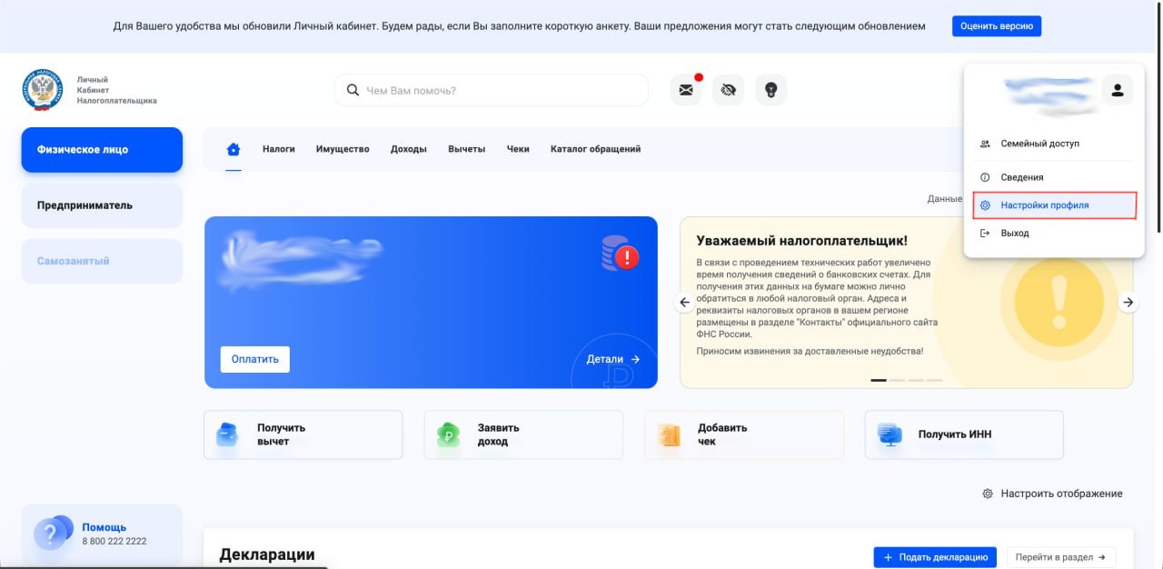Expand Детали on the blue card
The width and height of the screenshot is (1163, 569).
(x=613, y=359)
